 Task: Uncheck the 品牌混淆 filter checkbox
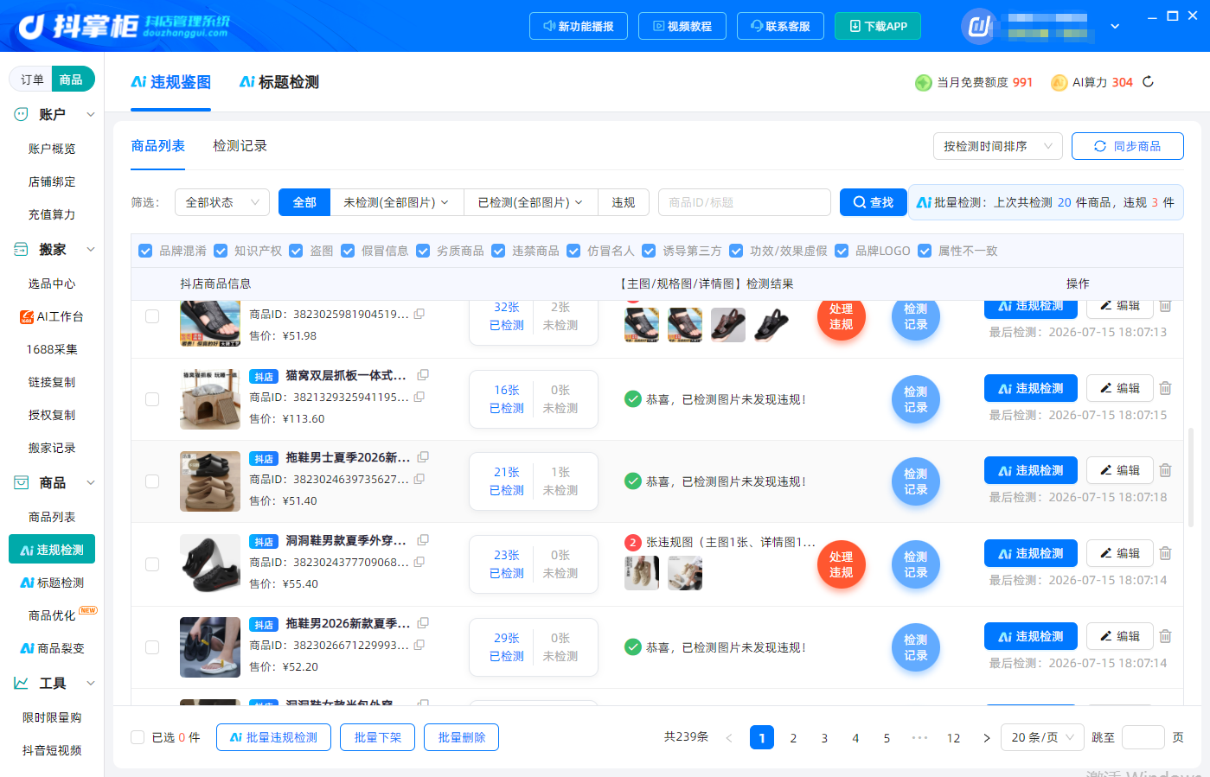coord(145,251)
